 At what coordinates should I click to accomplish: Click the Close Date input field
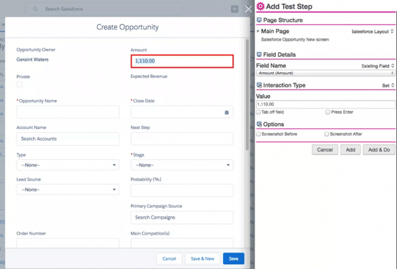click(182, 112)
